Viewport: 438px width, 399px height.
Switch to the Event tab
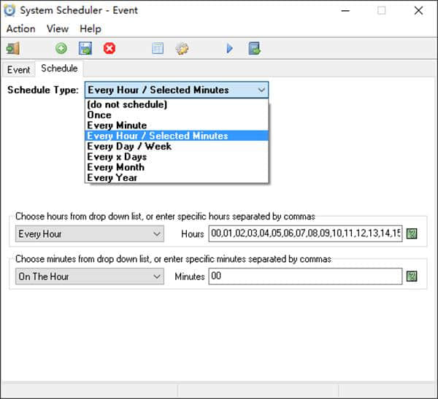(18, 69)
